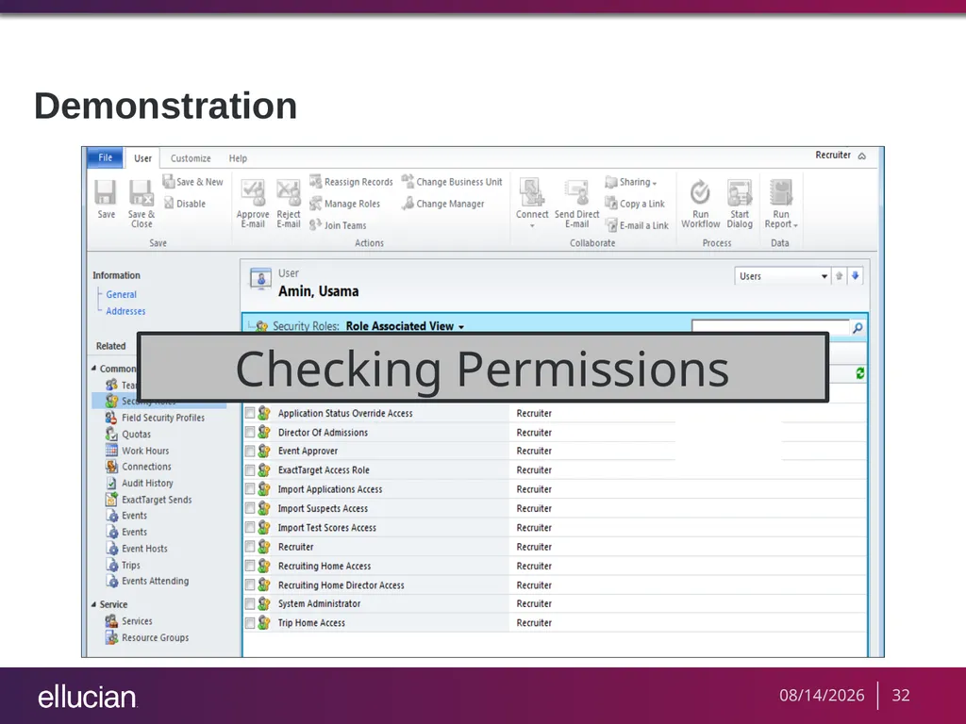Check Import Applications Access row
Image resolution: width=966 pixels, height=724 pixels.
[x=249, y=489]
